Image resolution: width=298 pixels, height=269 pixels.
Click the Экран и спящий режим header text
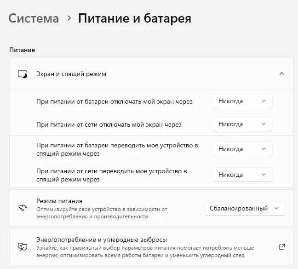[x=71, y=74]
